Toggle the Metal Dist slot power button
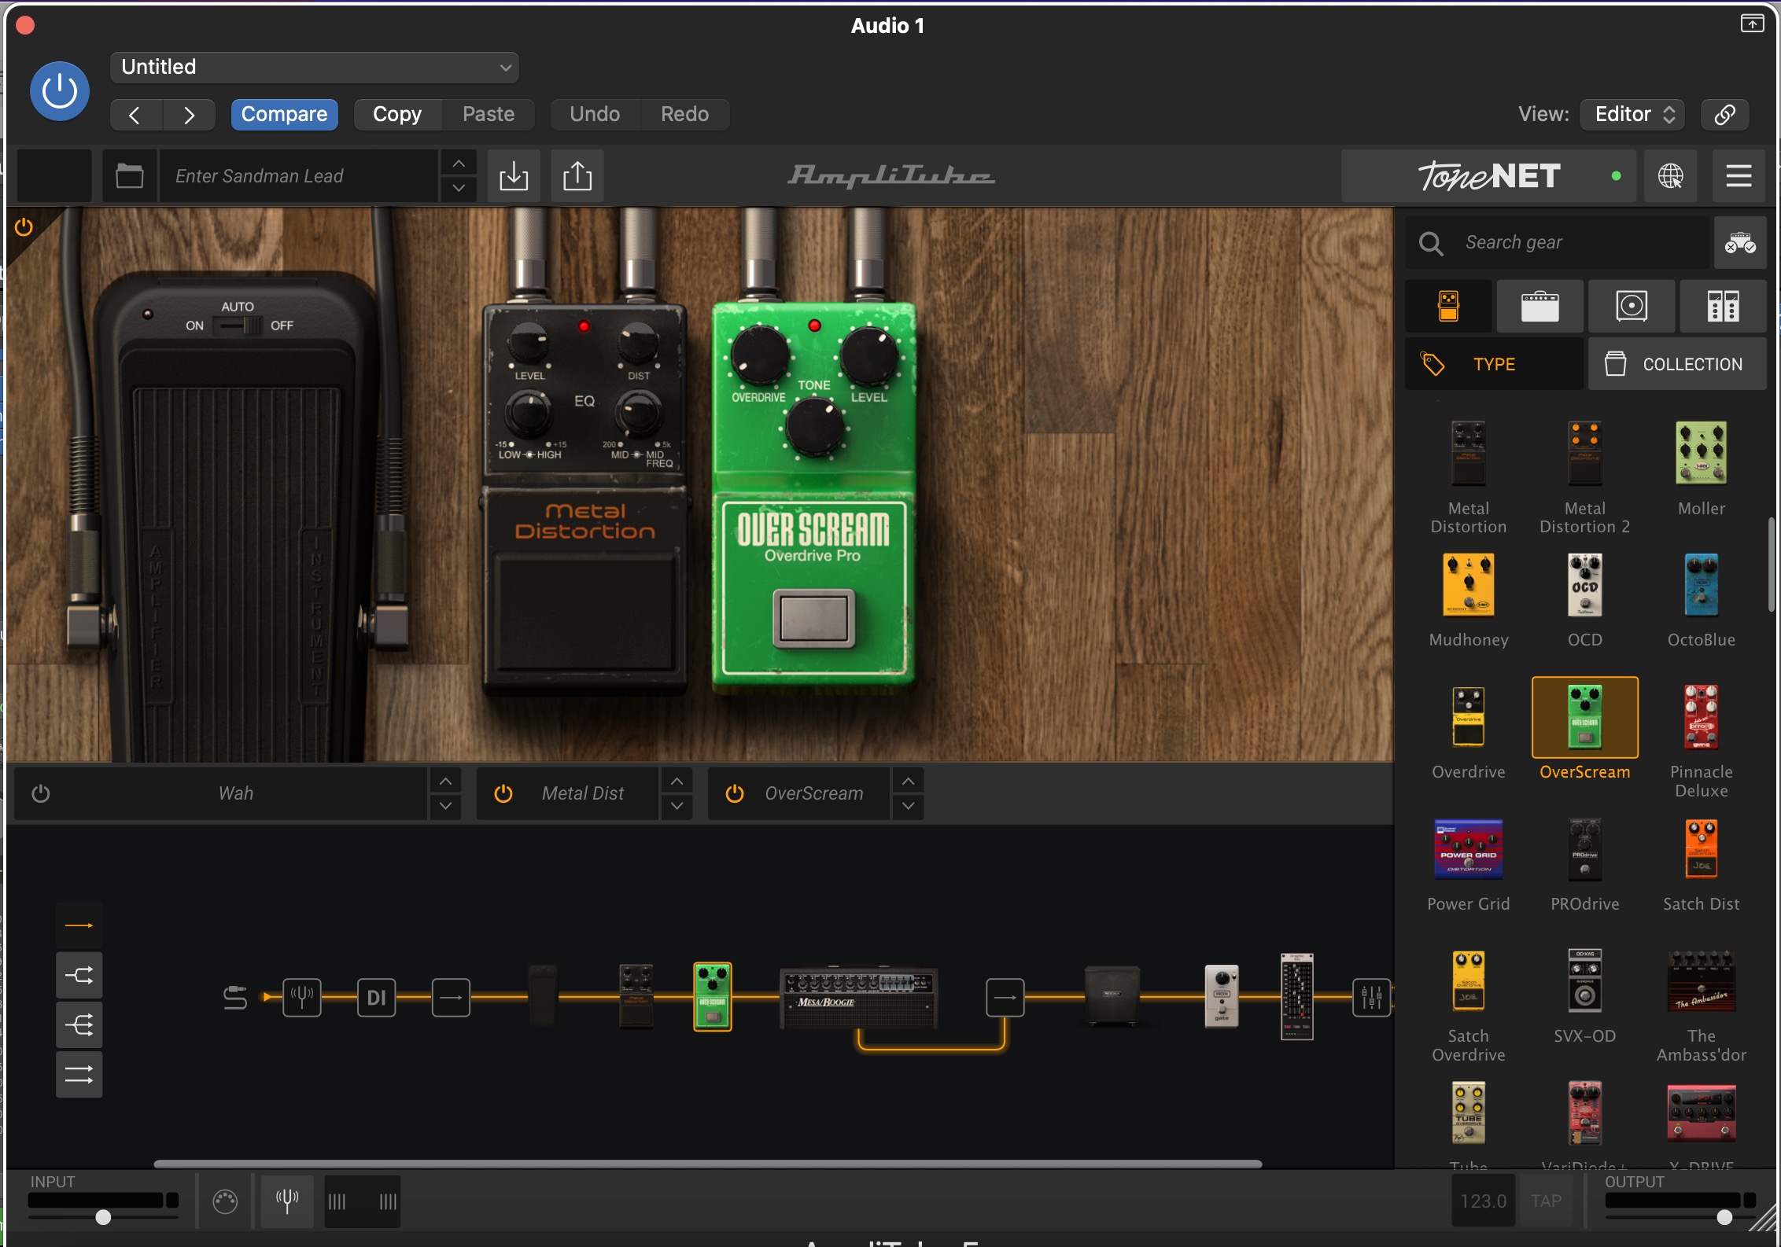This screenshot has width=1781, height=1247. (x=503, y=793)
